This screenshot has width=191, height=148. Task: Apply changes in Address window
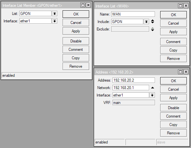point(173,98)
